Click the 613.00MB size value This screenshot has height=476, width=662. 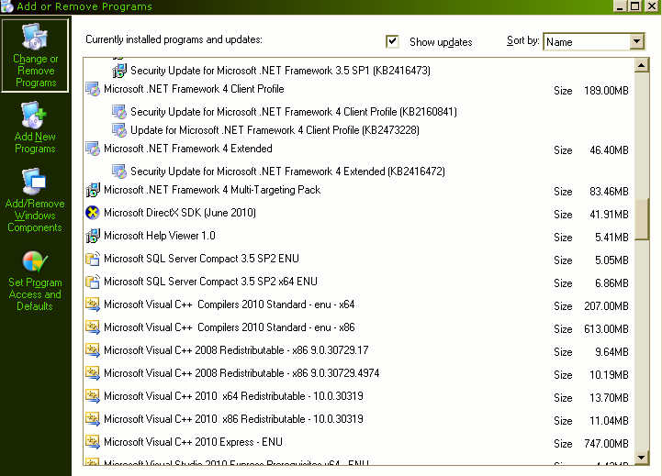(606, 329)
